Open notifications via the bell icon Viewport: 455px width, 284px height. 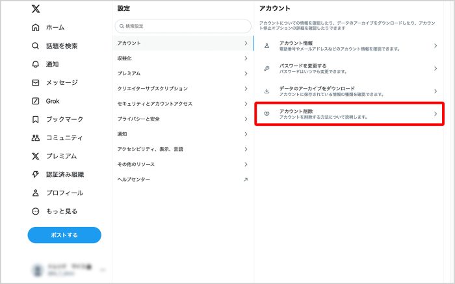click(36, 64)
